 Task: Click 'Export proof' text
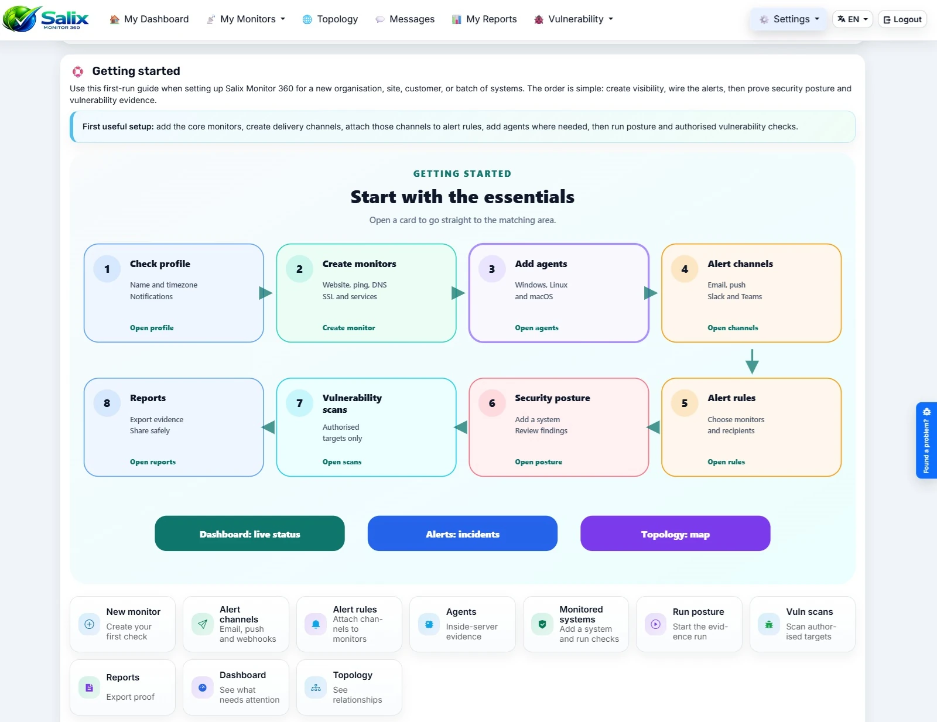click(x=130, y=697)
